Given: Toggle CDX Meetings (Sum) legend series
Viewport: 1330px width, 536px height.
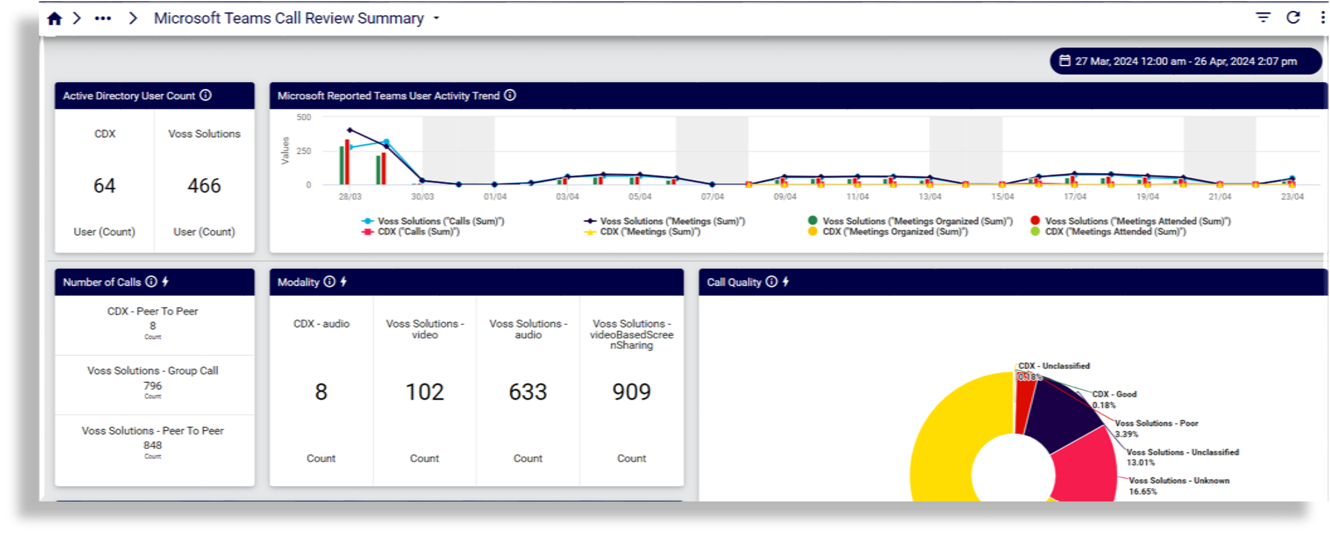Looking at the screenshot, I should click(x=642, y=232).
